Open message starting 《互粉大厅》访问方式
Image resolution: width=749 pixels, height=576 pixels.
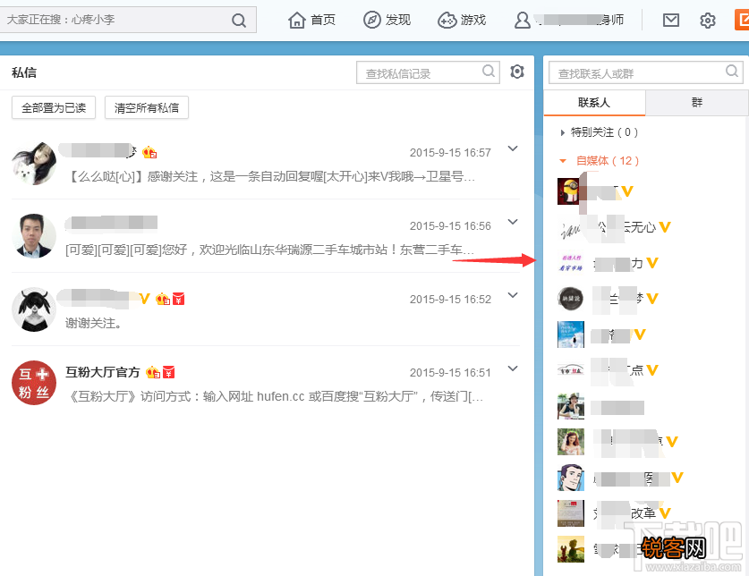[x=275, y=396]
